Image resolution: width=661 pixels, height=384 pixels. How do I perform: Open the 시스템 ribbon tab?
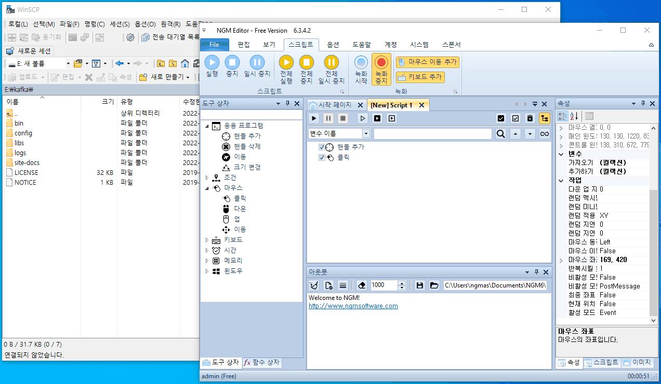point(419,45)
